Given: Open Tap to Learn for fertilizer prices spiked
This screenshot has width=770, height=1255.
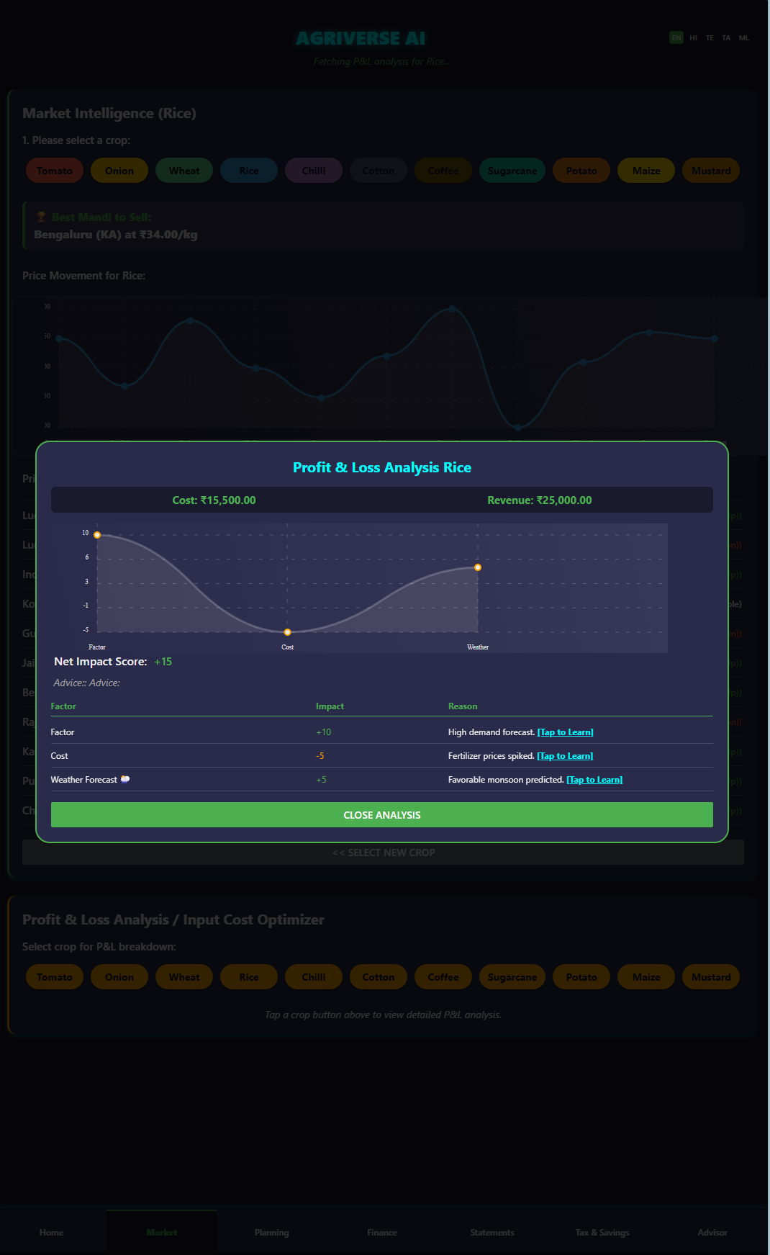Looking at the screenshot, I should pos(565,756).
